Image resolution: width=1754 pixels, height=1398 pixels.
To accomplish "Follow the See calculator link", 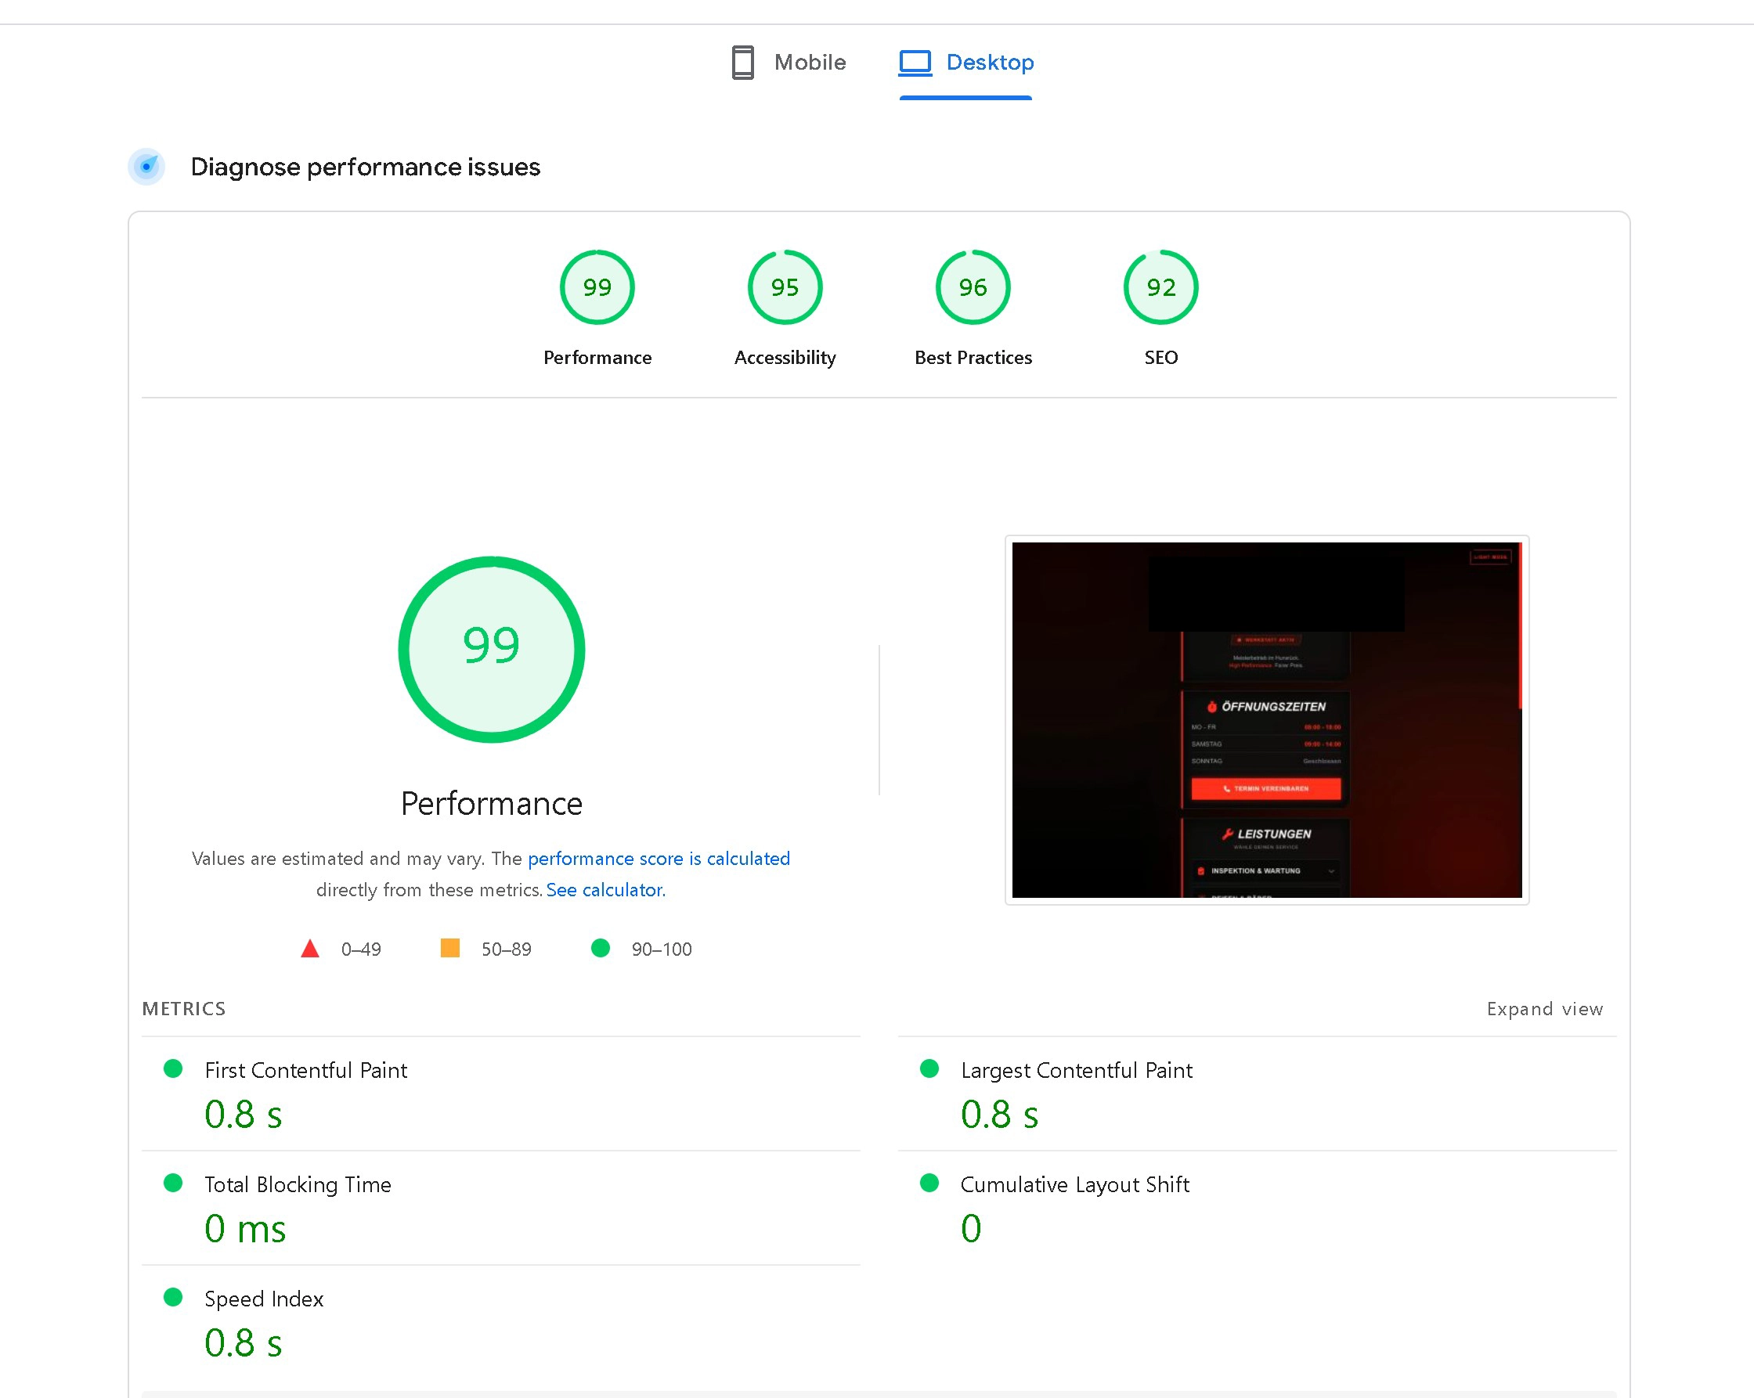I will coord(605,890).
